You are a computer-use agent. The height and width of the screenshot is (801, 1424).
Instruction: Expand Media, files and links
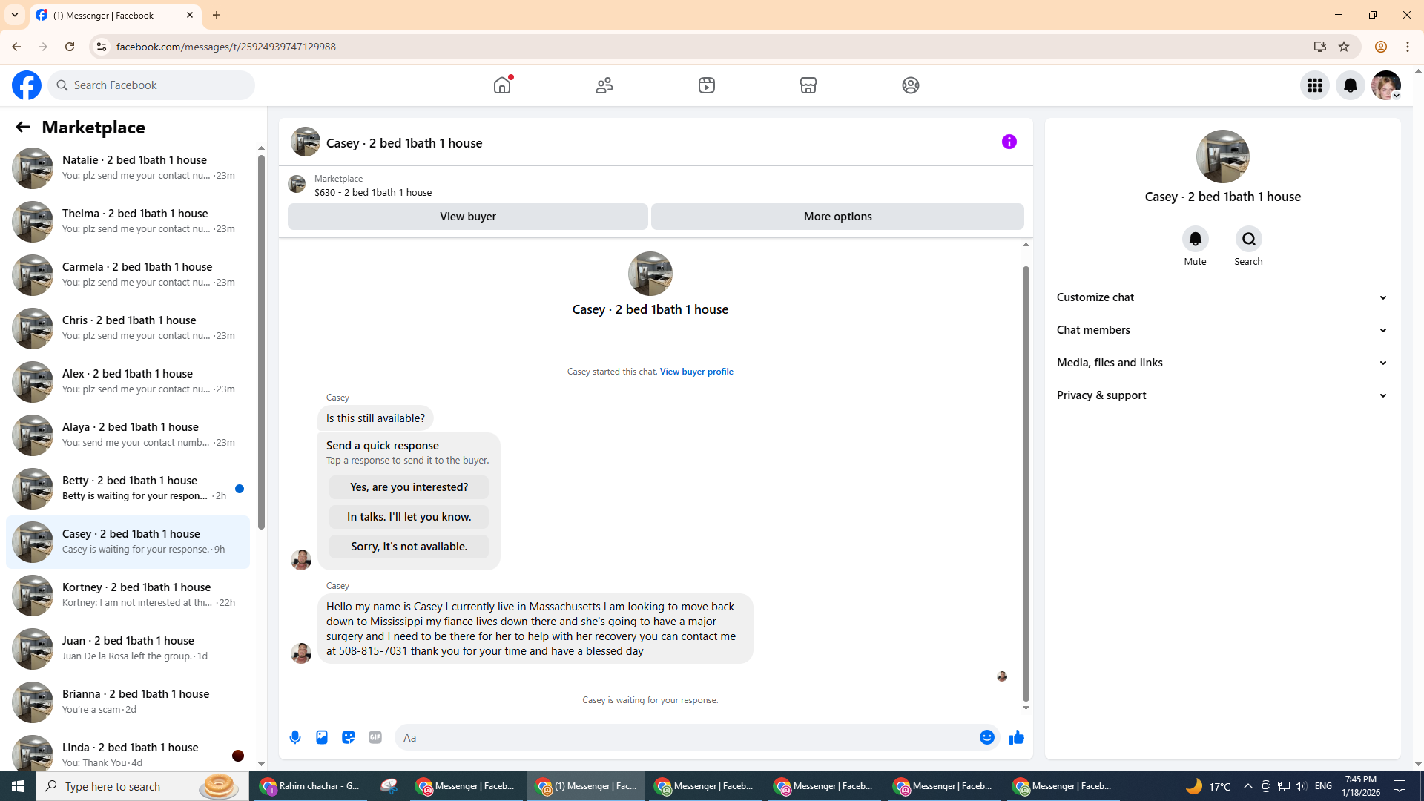click(1222, 363)
